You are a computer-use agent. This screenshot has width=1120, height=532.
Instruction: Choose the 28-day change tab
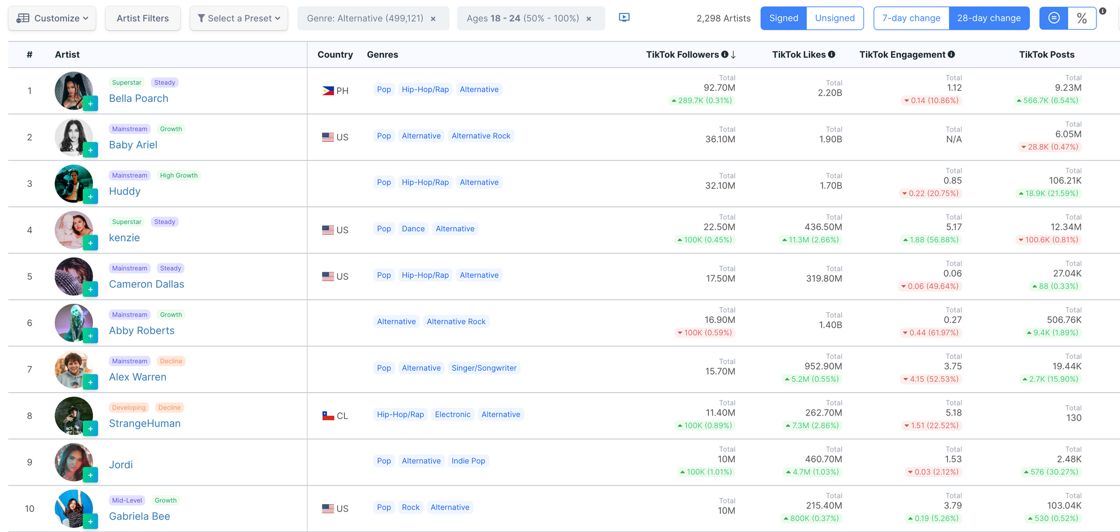988,18
